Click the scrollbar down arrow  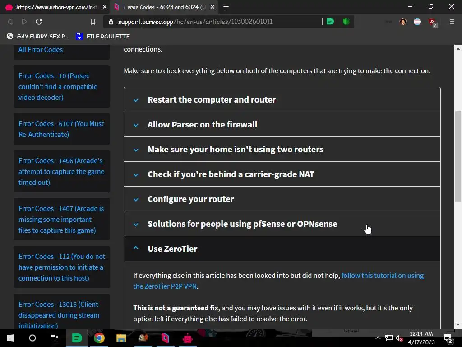458,325
